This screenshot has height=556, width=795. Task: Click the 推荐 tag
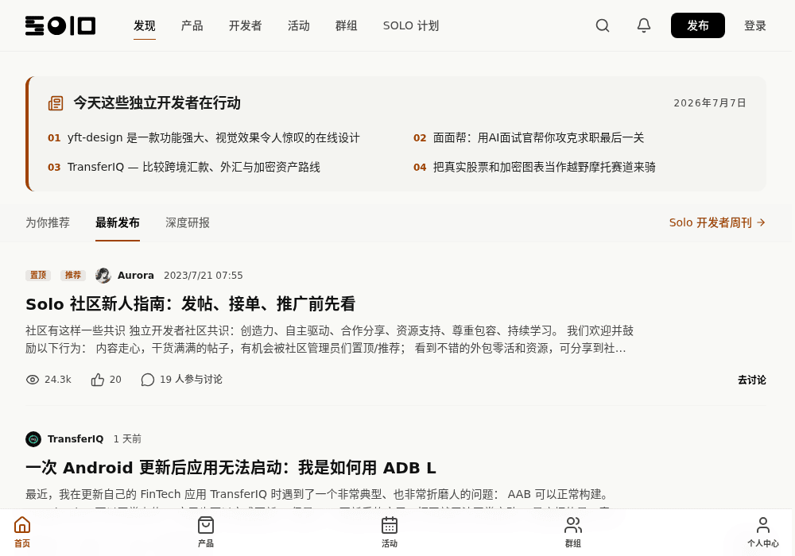pyautogui.click(x=73, y=275)
